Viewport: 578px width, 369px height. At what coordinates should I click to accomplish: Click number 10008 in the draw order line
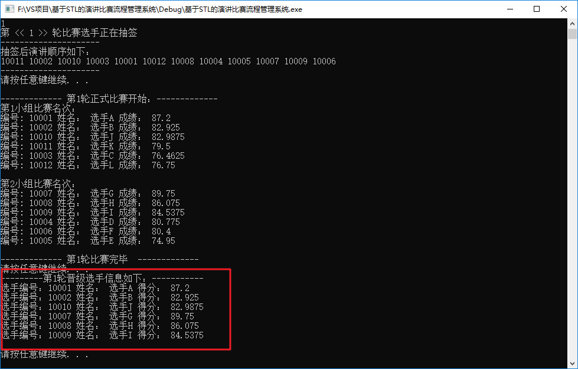coord(182,61)
